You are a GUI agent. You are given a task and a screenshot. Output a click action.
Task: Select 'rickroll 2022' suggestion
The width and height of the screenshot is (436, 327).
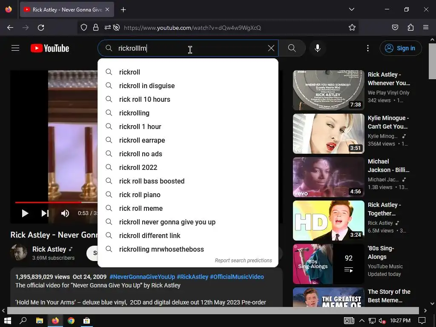point(188,167)
